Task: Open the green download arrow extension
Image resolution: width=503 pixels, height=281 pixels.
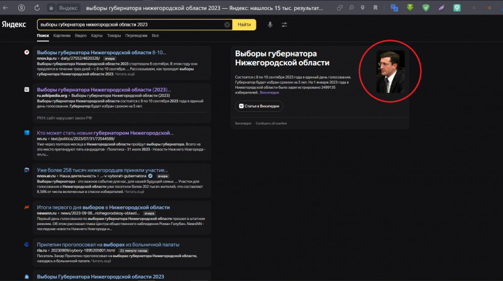Action: point(410,8)
